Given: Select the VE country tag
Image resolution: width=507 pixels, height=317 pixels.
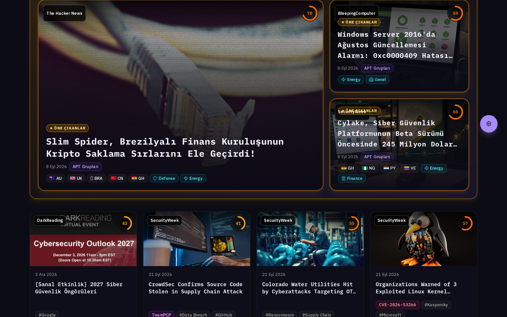Looking at the screenshot, I should pos(410,168).
